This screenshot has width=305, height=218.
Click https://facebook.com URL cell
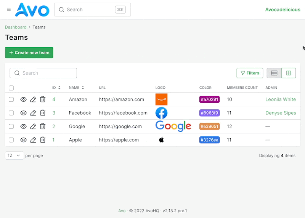tap(123, 113)
